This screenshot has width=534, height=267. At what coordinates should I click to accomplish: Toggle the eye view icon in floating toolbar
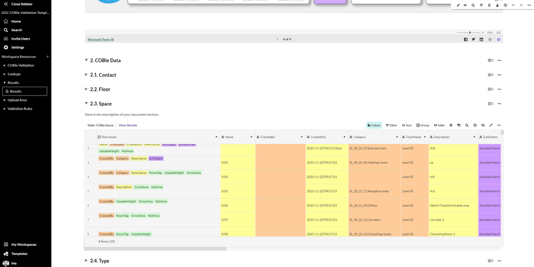[x=465, y=5]
